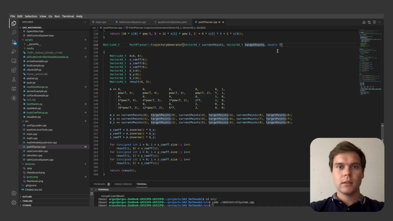The width and height of the screenshot is (393, 221).
Task: Open the Terminal menu
Action: [x=68, y=16]
